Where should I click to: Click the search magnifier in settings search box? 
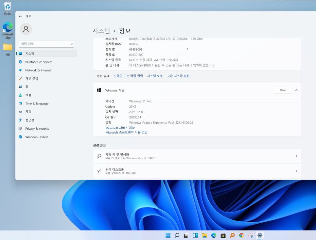[71, 44]
